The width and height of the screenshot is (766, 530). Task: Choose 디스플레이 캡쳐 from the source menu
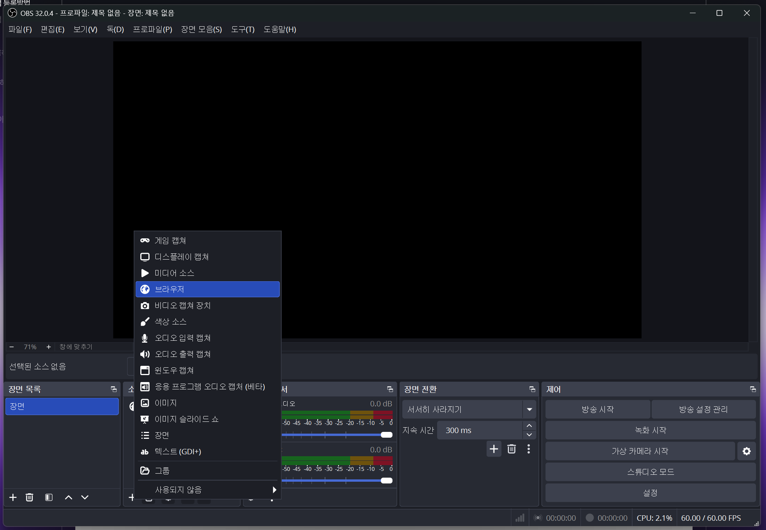pos(208,257)
